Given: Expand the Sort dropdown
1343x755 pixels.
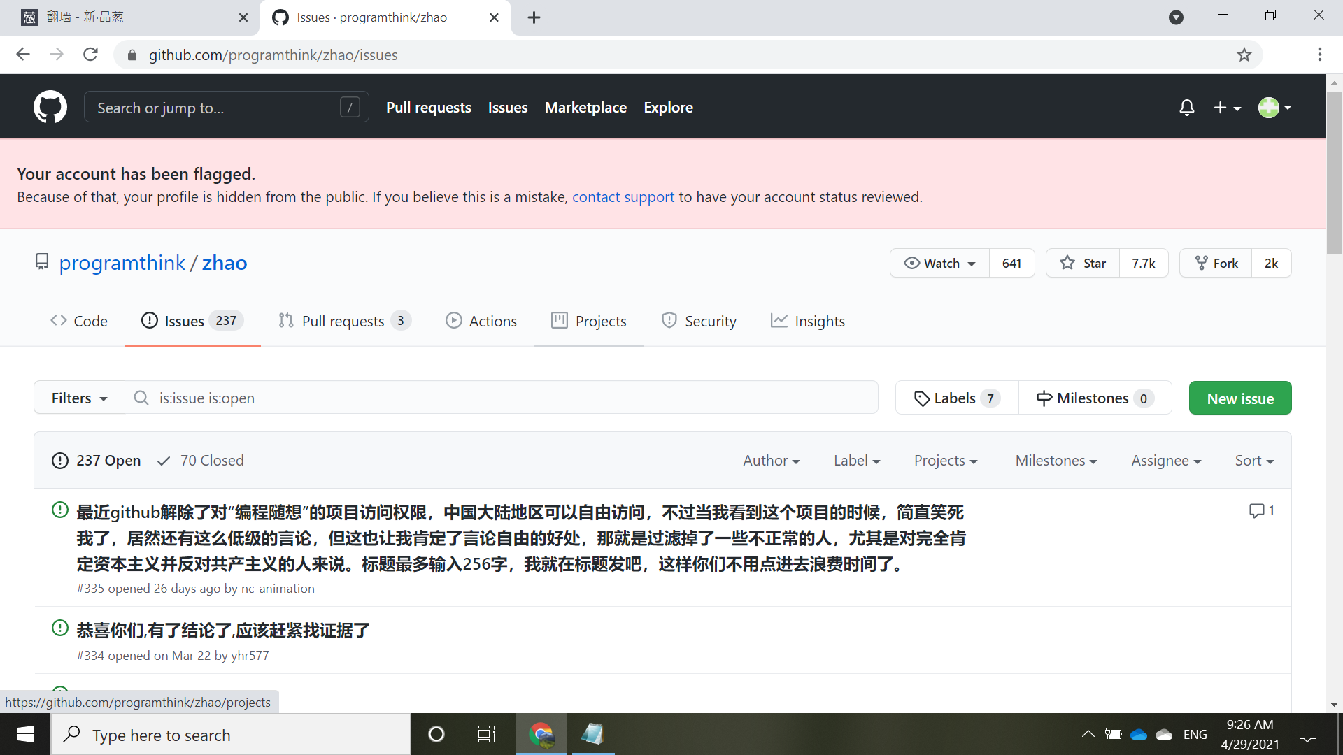Looking at the screenshot, I should pos(1253,461).
